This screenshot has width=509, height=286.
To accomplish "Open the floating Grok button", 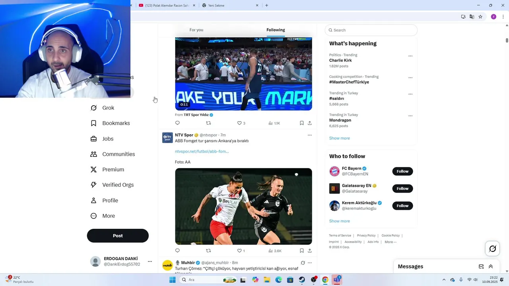I will click(493, 249).
